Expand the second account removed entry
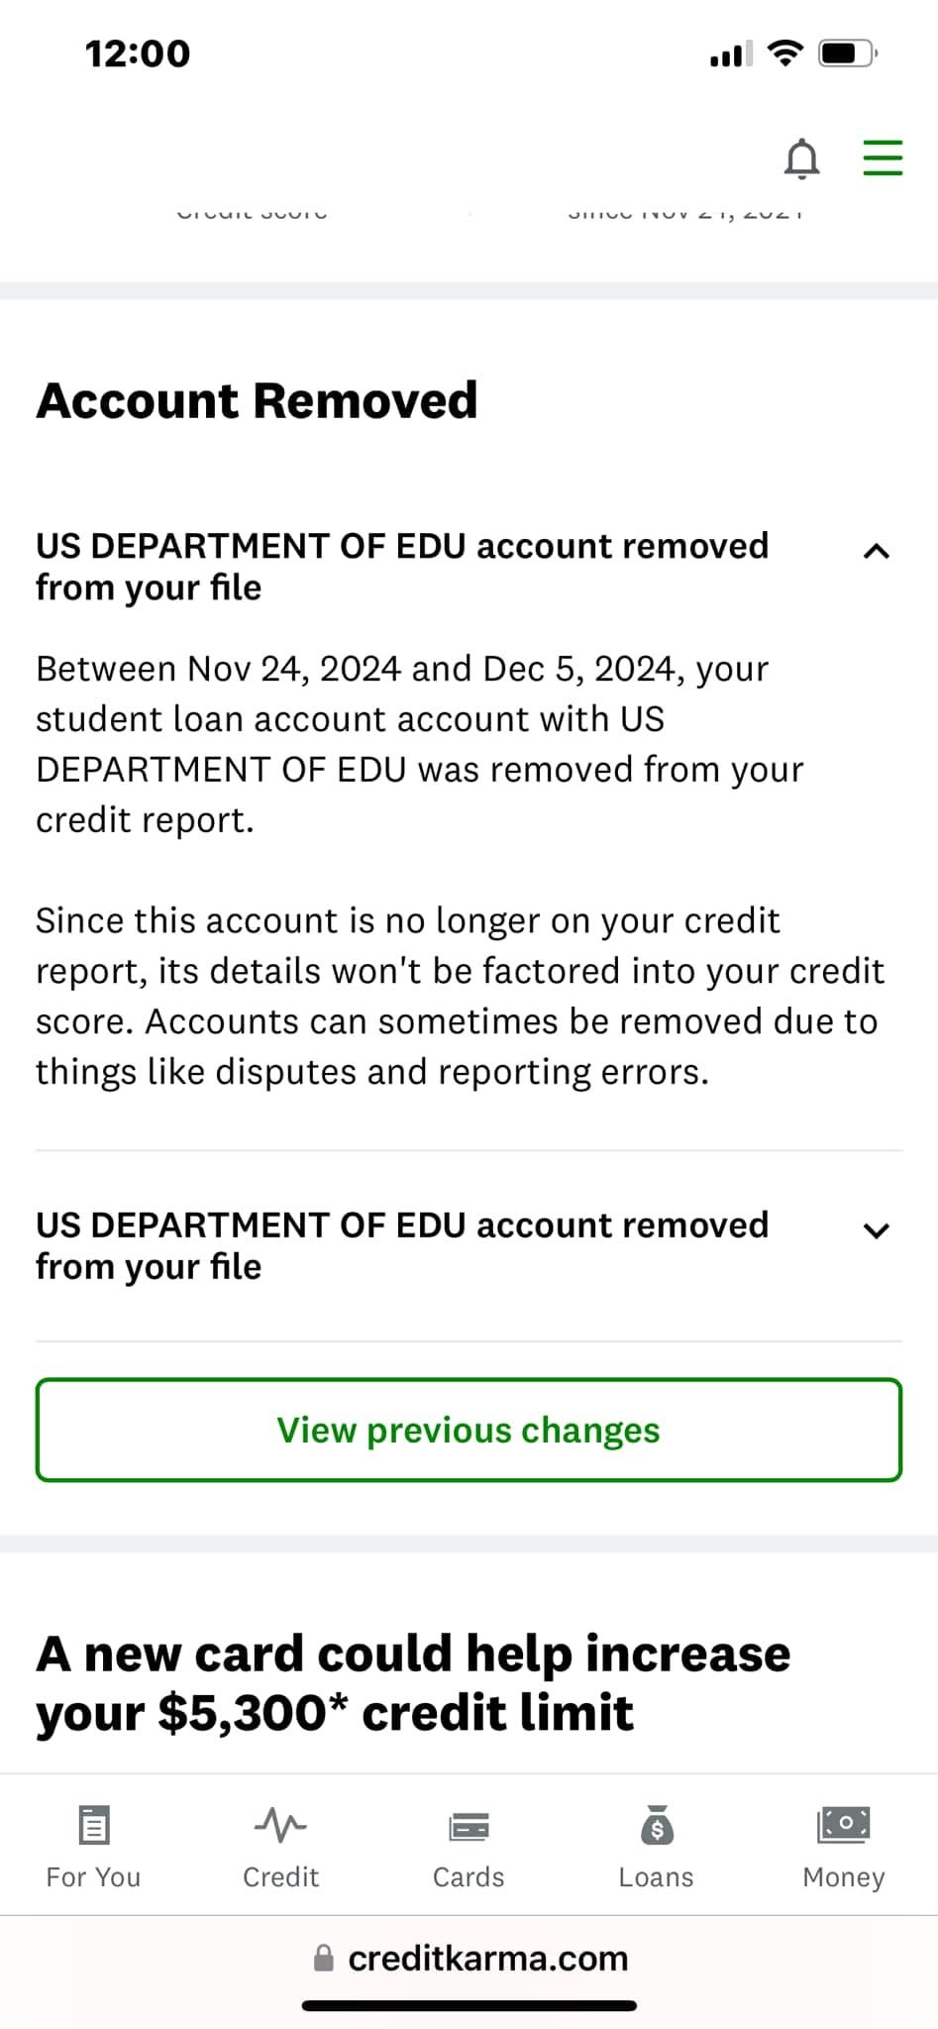 (876, 1230)
